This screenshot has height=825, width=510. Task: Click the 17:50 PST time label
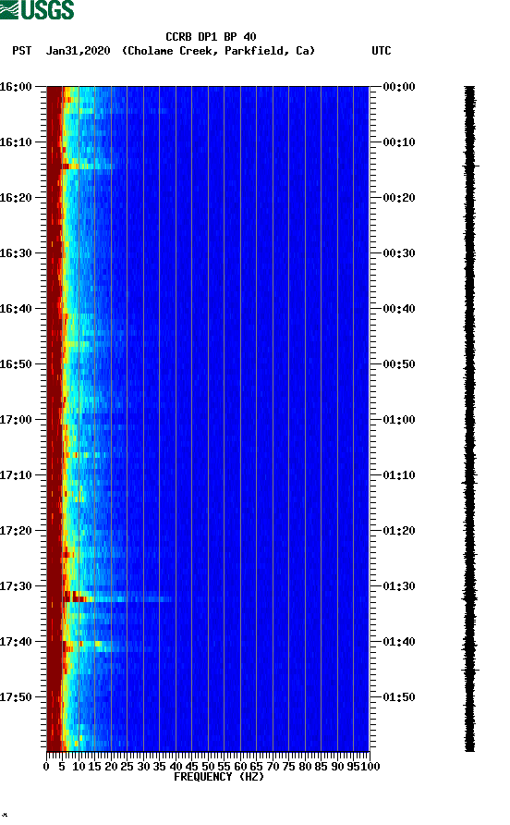tap(16, 697)
